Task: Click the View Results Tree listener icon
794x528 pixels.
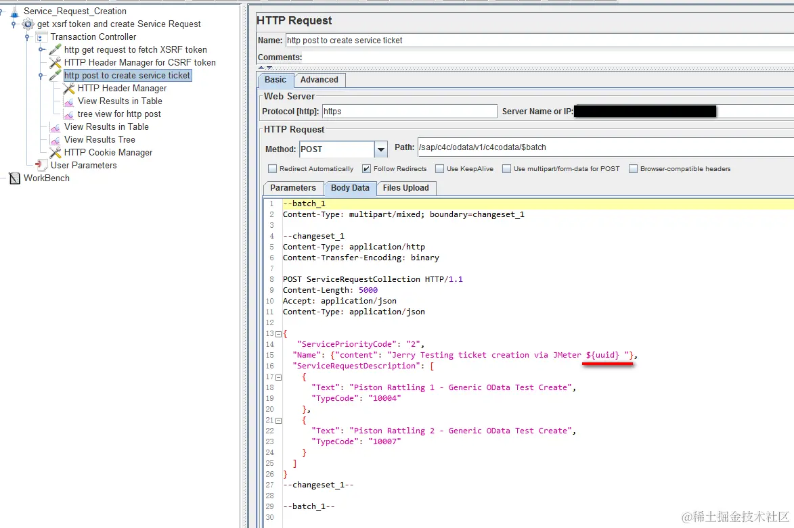Action: [x=56, y=139]
